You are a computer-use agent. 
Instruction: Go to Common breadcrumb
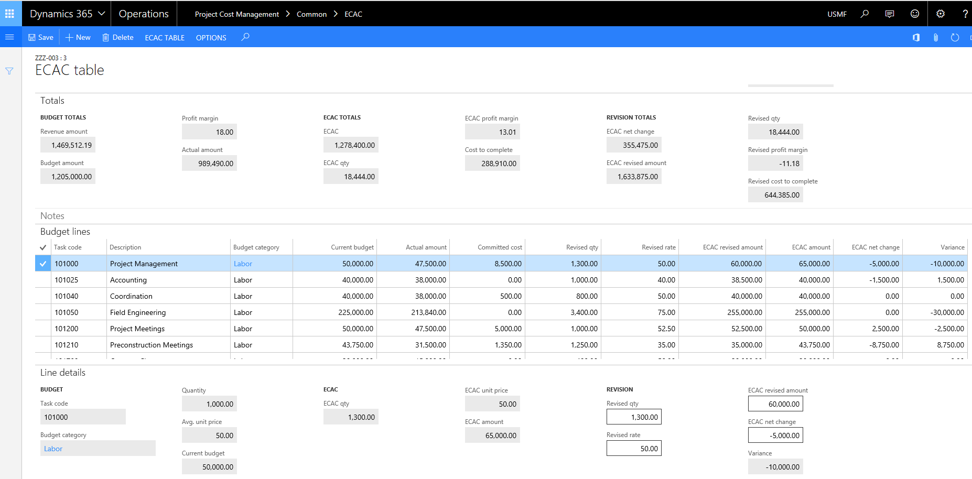311,14
